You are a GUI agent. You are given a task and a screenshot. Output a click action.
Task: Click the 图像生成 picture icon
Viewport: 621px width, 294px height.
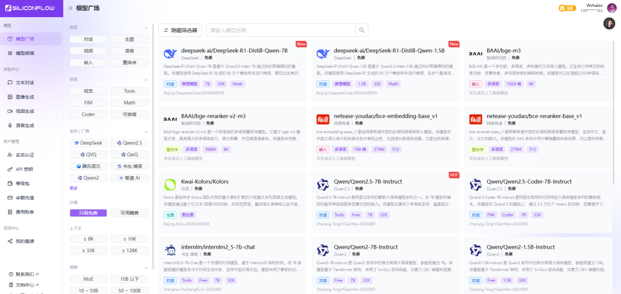point(10,97)
